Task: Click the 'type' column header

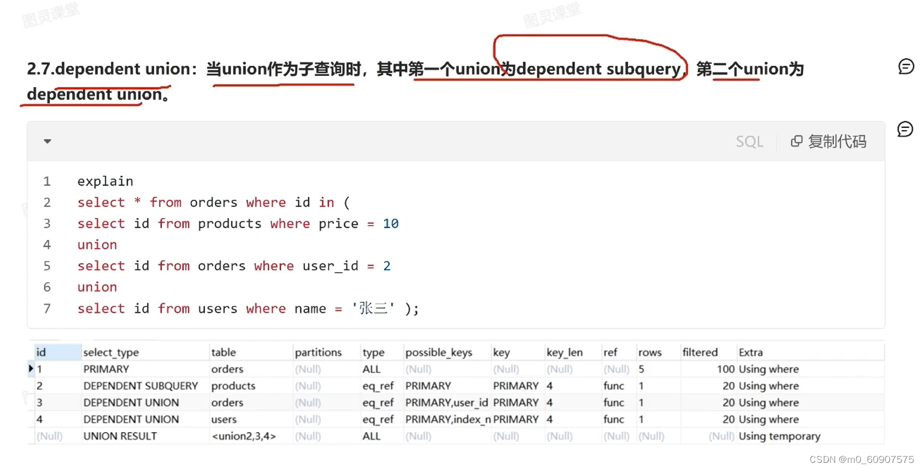Action: pyautogui.click(x=381, y=352)
